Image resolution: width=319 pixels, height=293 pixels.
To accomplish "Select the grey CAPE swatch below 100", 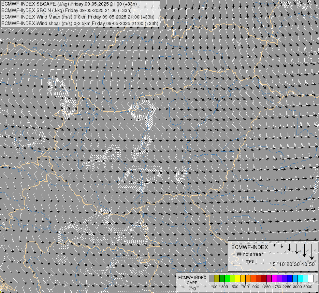I will tap(211, 279).
